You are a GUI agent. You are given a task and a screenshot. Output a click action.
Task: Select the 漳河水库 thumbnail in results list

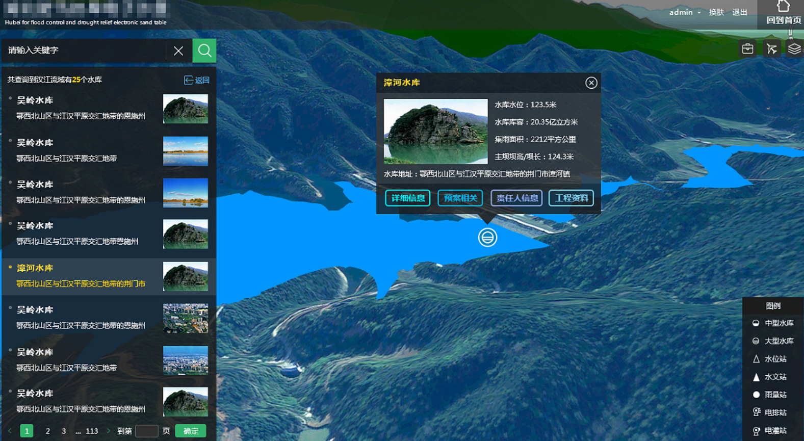coord(185,276)
